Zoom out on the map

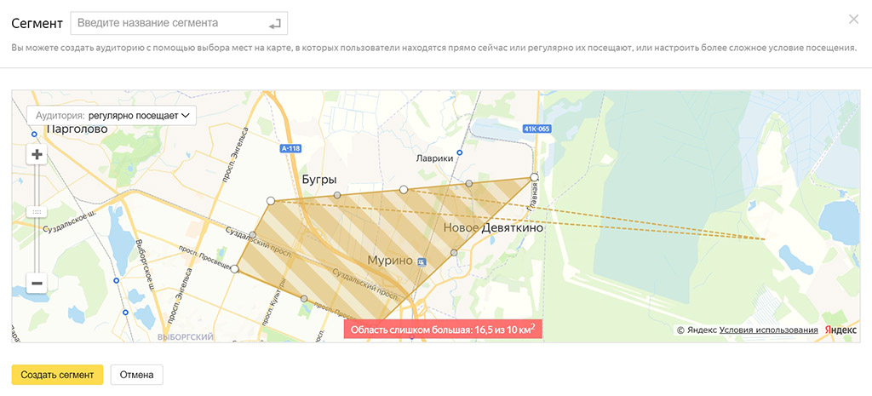[x=37, y=283]
